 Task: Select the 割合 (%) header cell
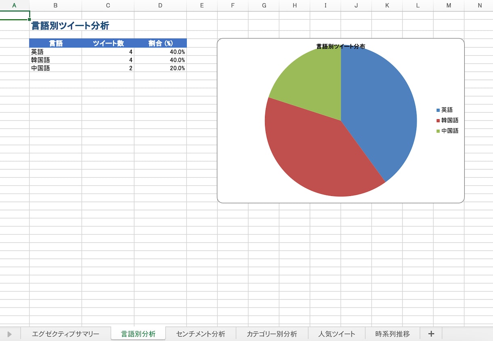[160, 43]
